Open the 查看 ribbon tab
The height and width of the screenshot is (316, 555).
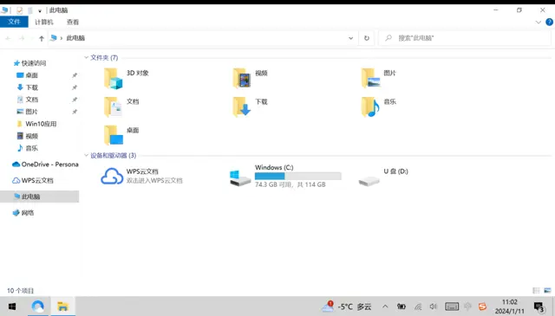[73, 22]
